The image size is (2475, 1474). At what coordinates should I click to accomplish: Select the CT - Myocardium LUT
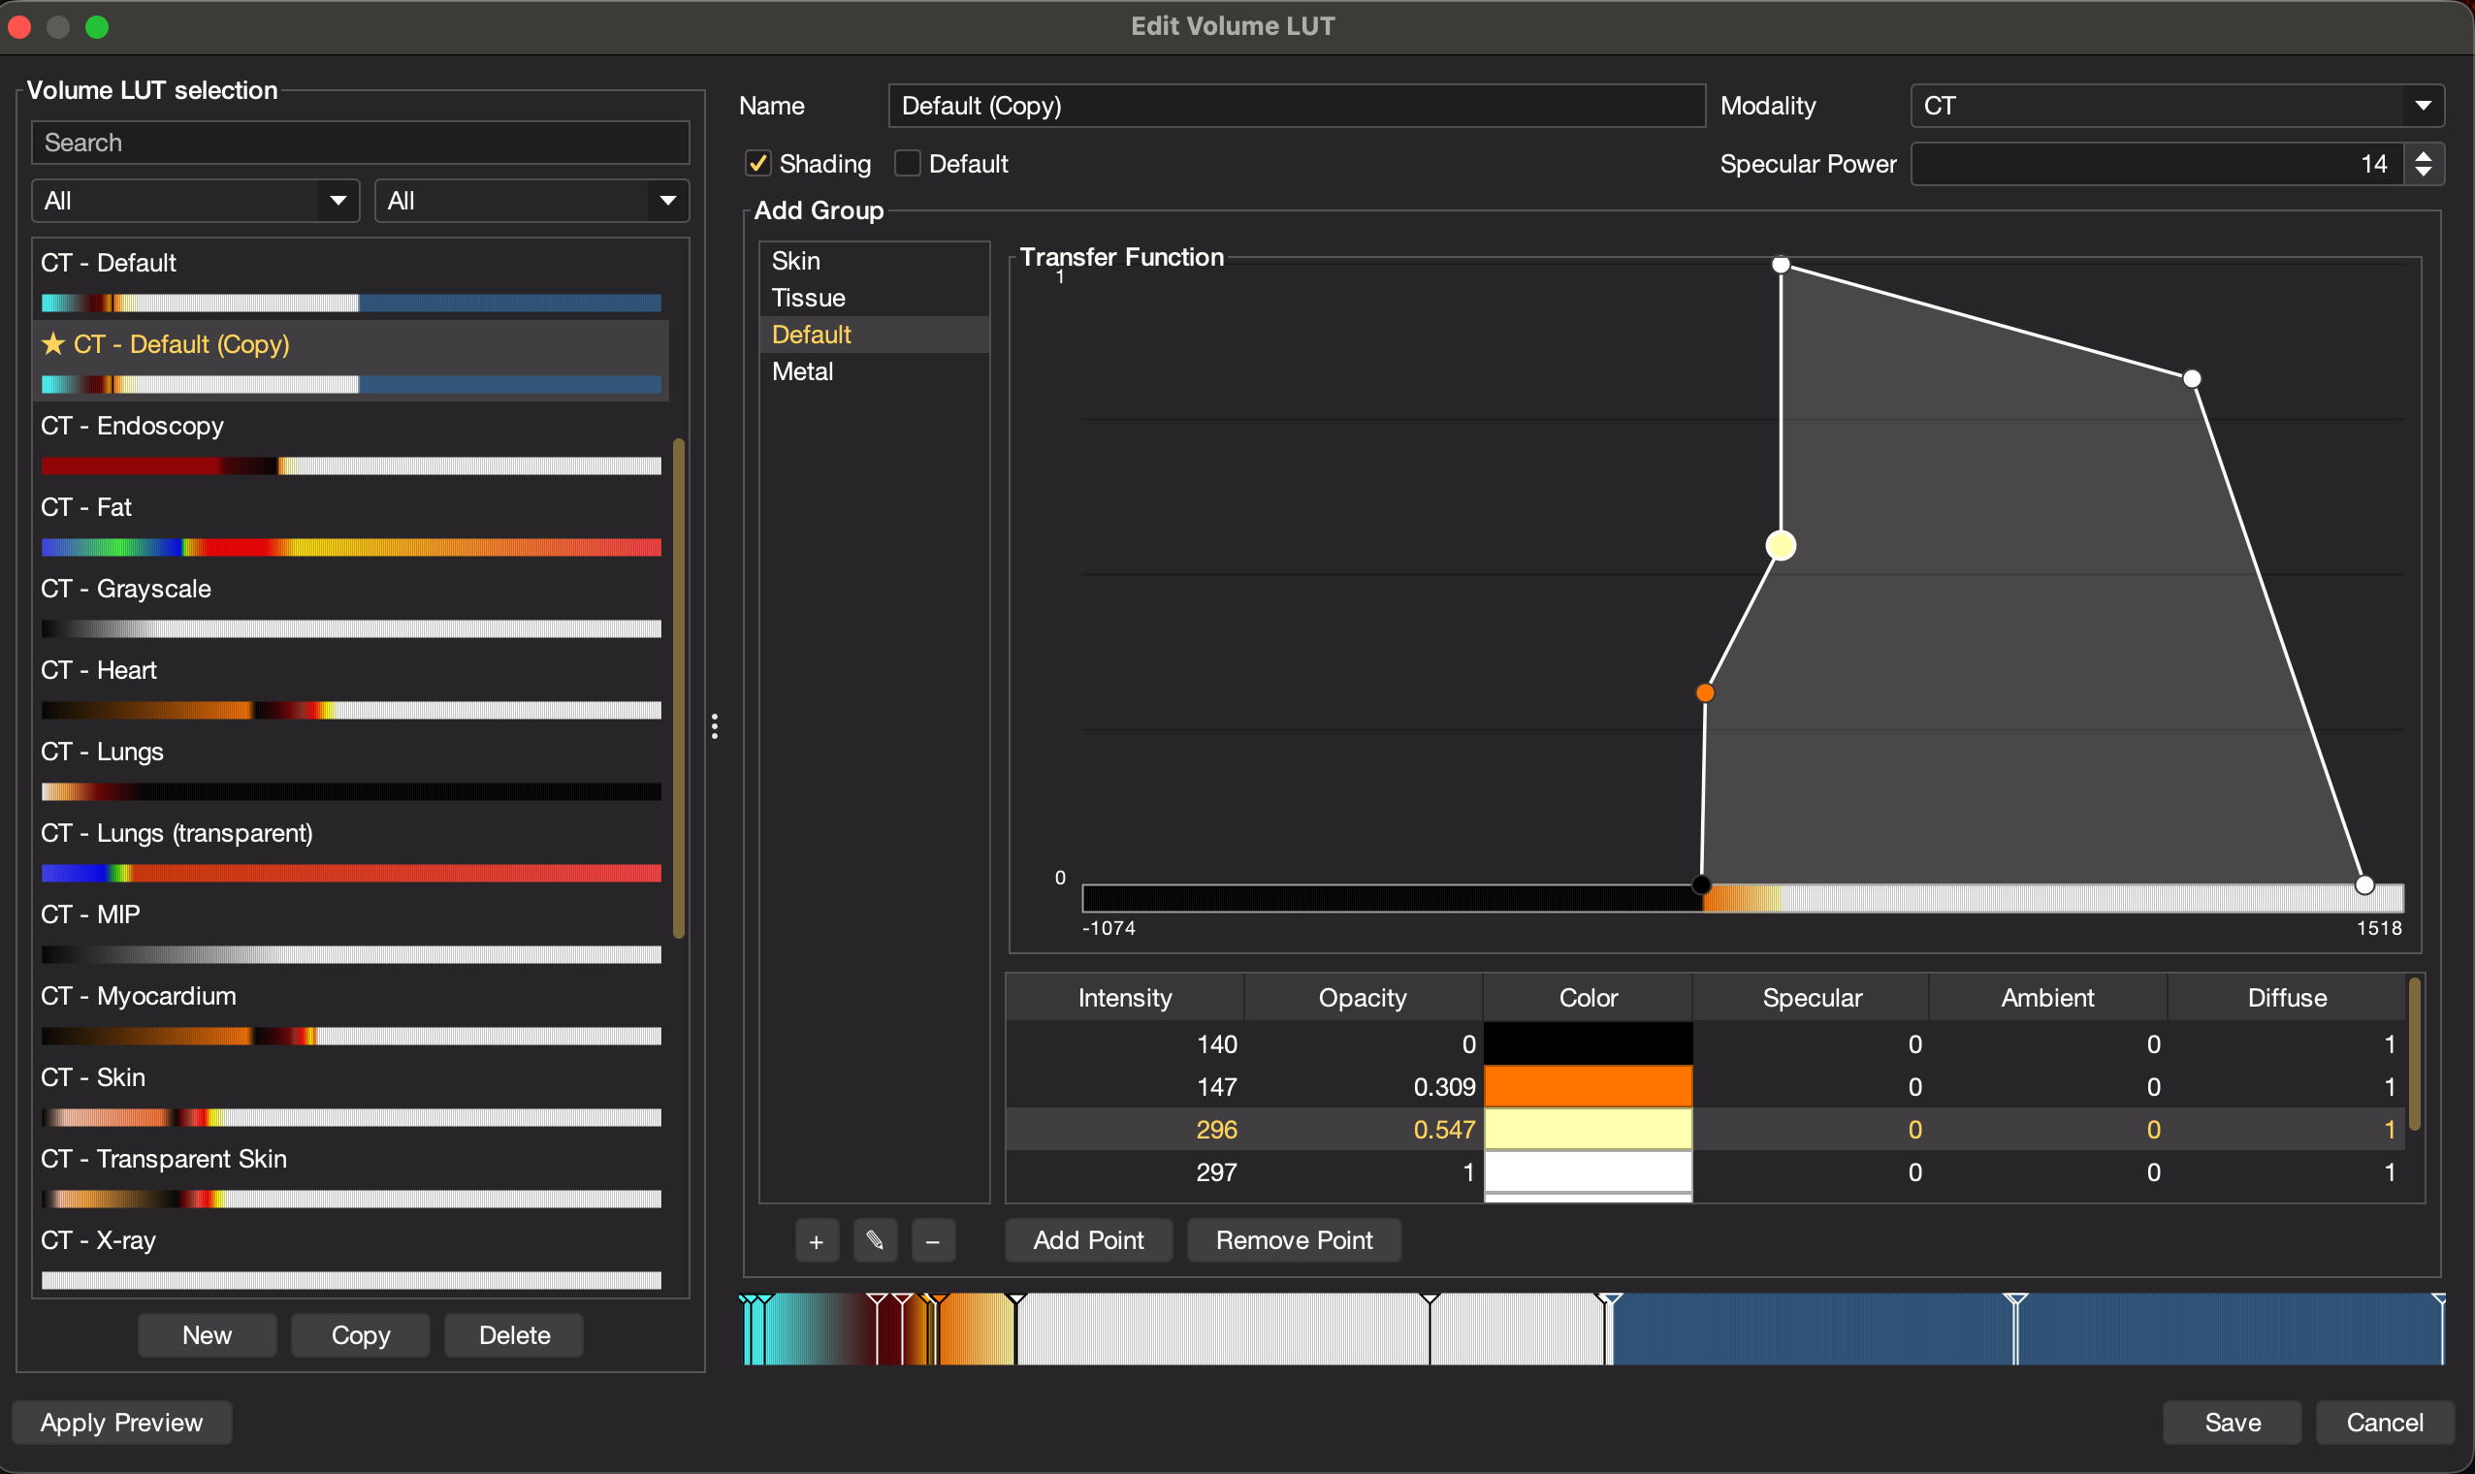coord(352,1012)
